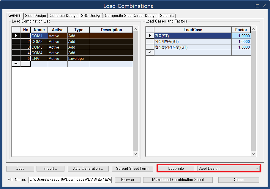
Task: Click the Active column header
Action: 58,30
